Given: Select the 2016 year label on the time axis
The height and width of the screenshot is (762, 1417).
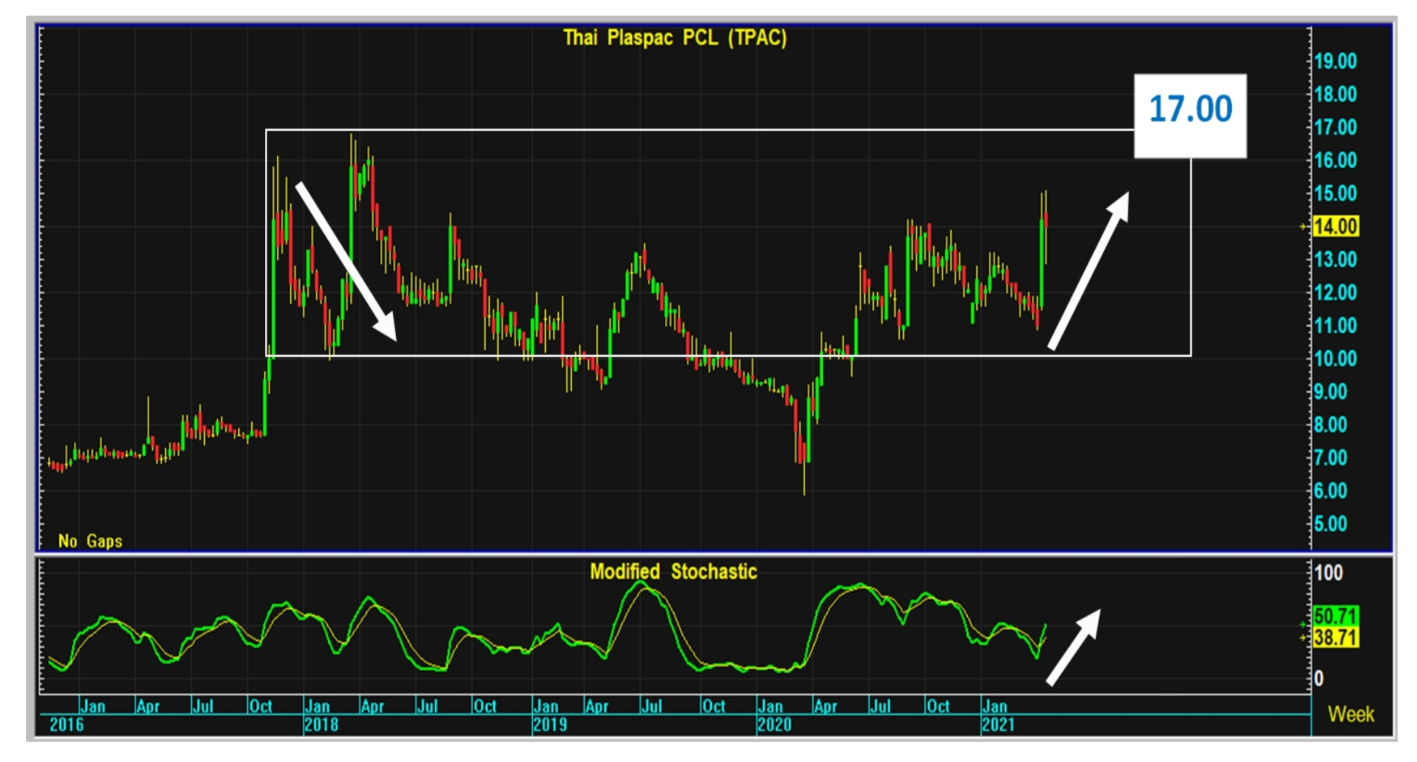Looking at the screenshot, I should [x=66, y=725].
